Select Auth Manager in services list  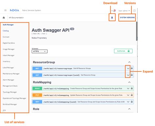(8, 25)
